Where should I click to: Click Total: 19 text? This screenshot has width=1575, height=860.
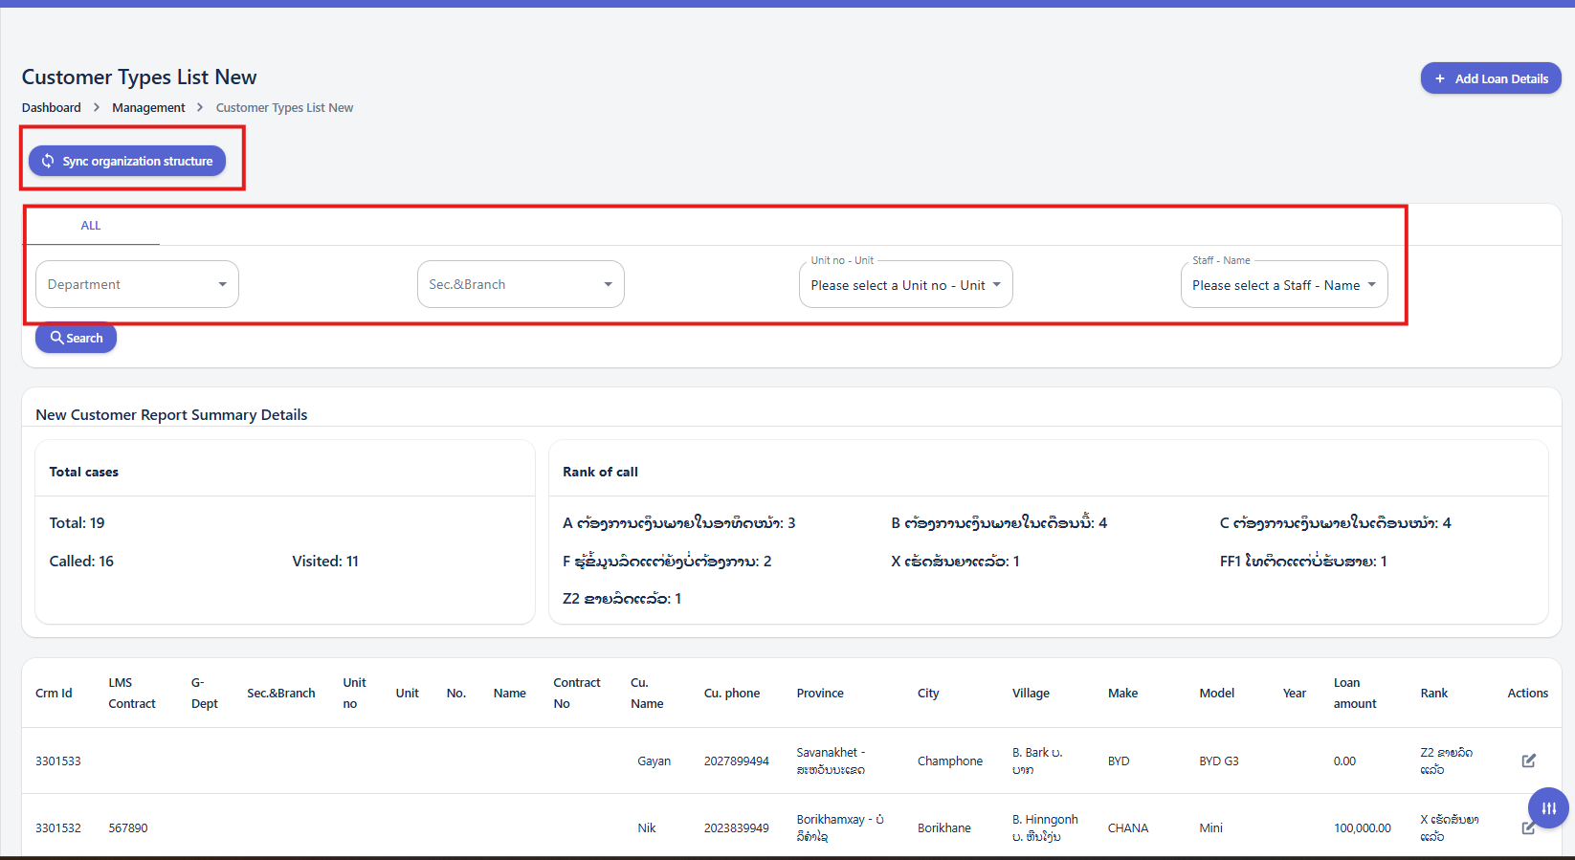(78, 523)
